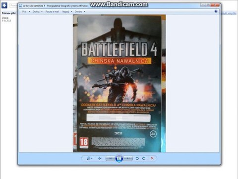Go to the previous photo
The height and width of the screenshot is (179, 238).
coord(110,159)
